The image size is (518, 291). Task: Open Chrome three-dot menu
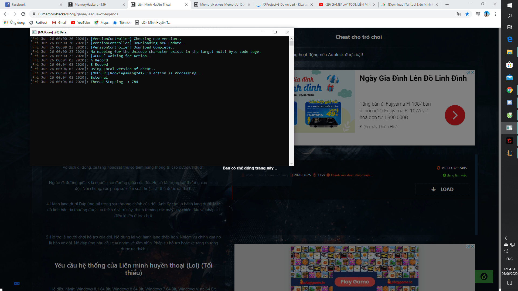(495, 14)
